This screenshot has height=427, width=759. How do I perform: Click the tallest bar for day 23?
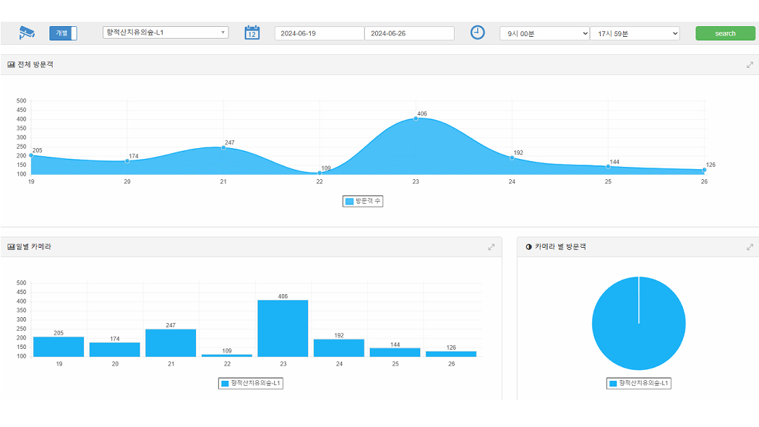[283, 327]
